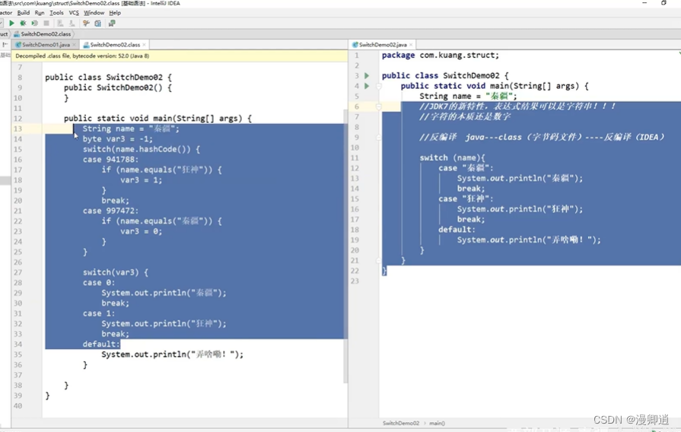This screenshot has width=681, height=432.
Task: Restore the IntelliJ IDEA window
Action: click(663, 3)
